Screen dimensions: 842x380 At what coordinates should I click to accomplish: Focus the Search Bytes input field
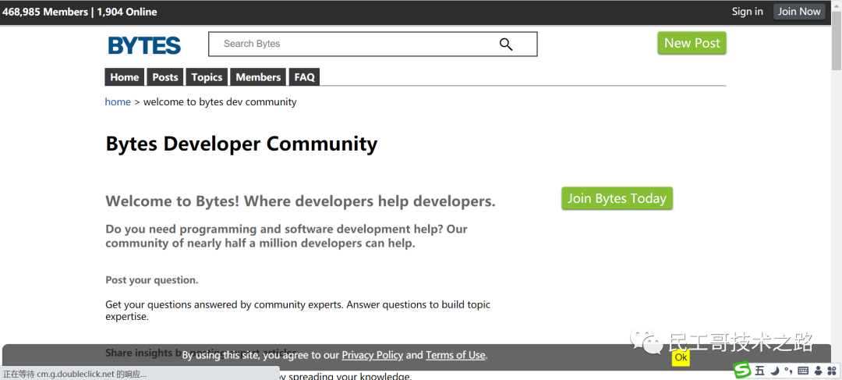pos(373,44)
